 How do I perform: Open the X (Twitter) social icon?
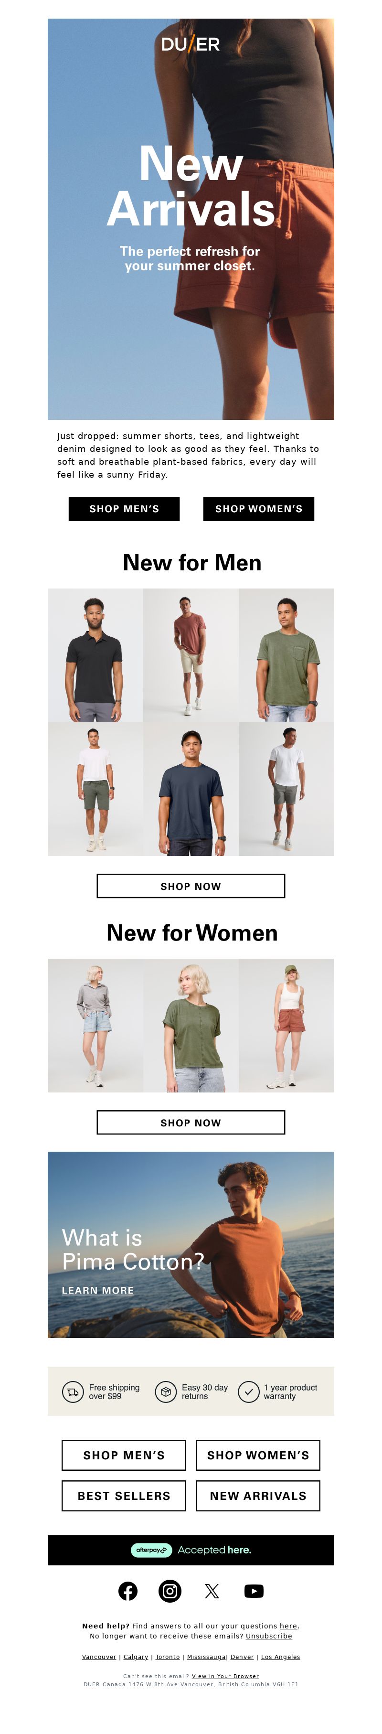[212, 1591]
